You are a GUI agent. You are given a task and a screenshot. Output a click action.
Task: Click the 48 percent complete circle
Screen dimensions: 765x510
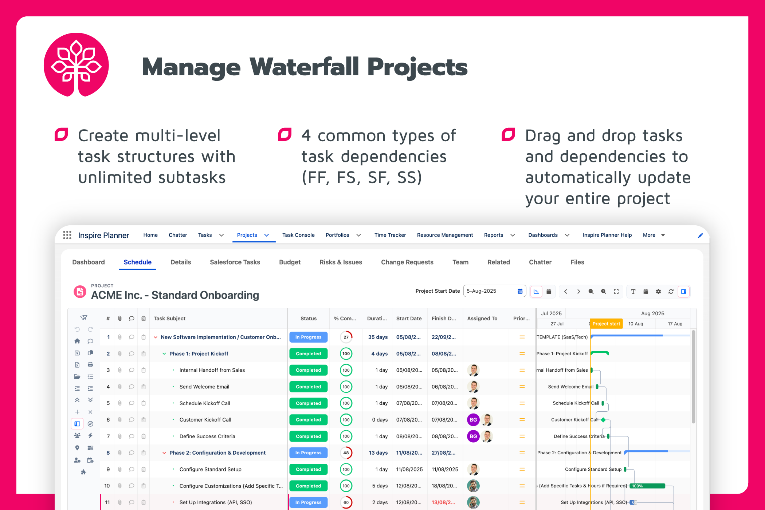(x=346, y=453)
